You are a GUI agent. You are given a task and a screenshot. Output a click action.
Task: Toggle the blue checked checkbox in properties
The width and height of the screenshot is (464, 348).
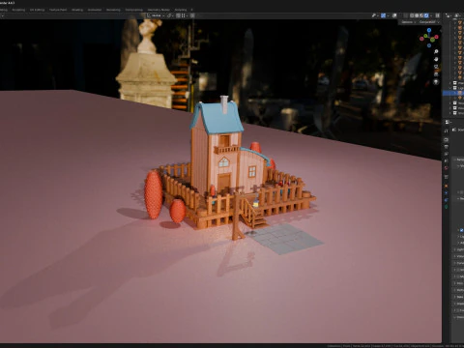click(x=461, y=230)
